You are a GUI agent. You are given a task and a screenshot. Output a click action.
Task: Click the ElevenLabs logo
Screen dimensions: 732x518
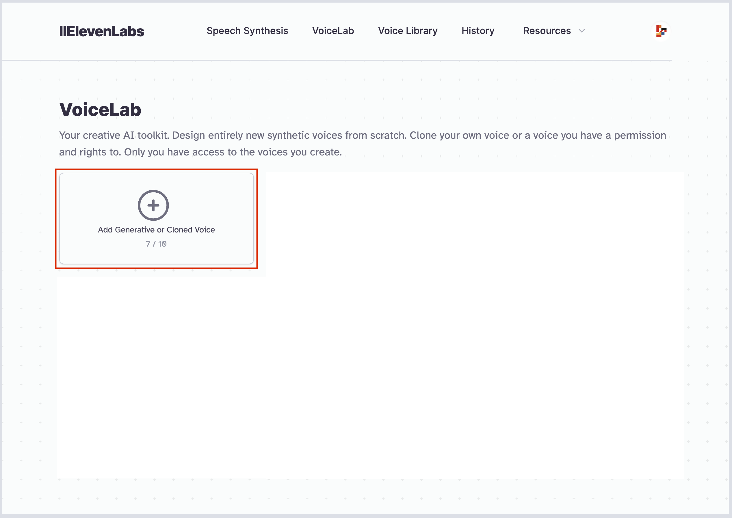click(102, 31)
